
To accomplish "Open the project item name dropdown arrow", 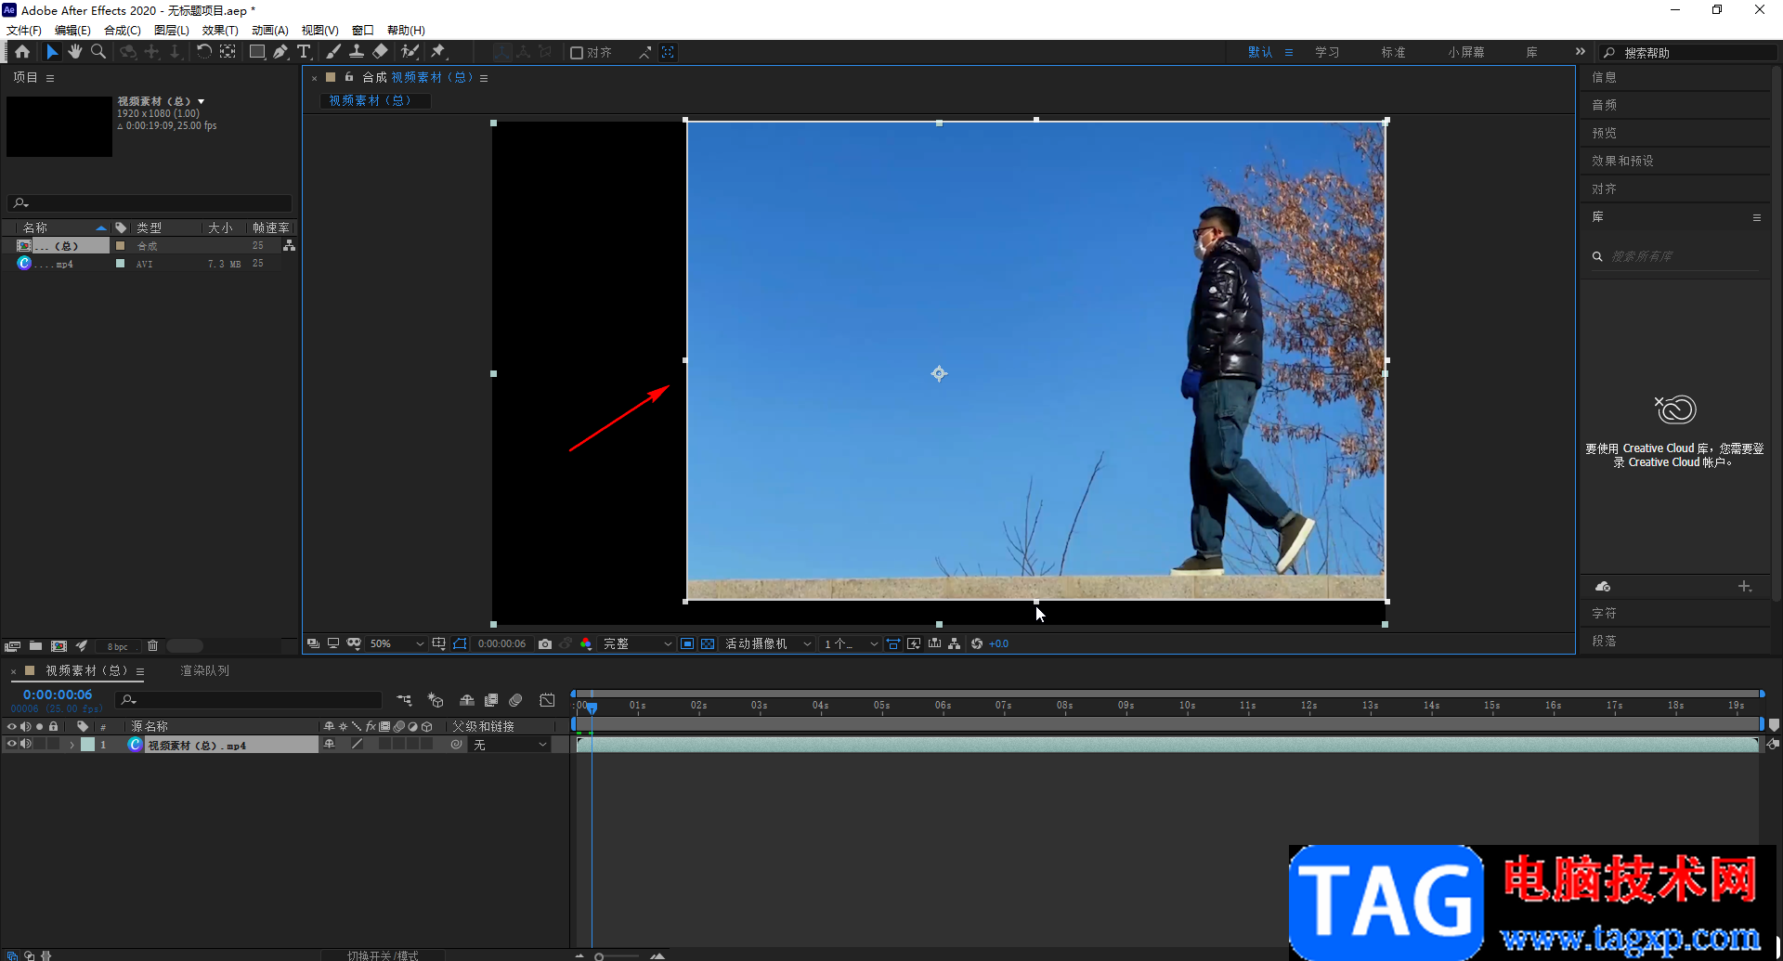I will coord(201,101).
